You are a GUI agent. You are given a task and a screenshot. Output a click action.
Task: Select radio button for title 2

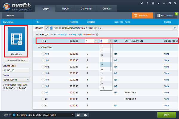click(x=43, y=41)
